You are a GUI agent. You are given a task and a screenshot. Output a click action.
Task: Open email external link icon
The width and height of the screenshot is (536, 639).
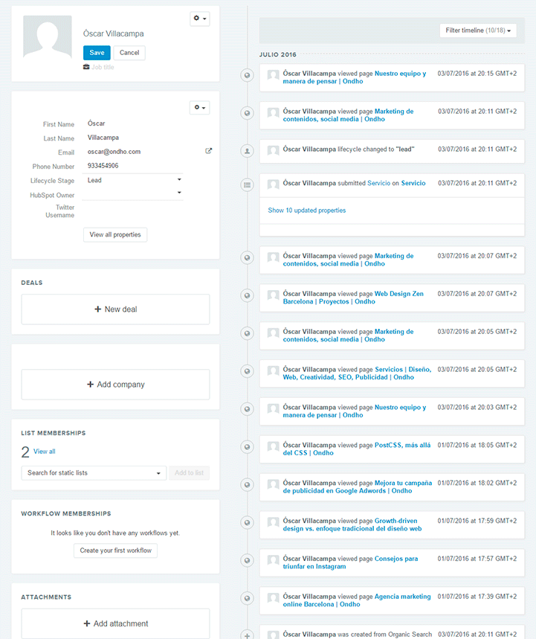pos(209,151)
